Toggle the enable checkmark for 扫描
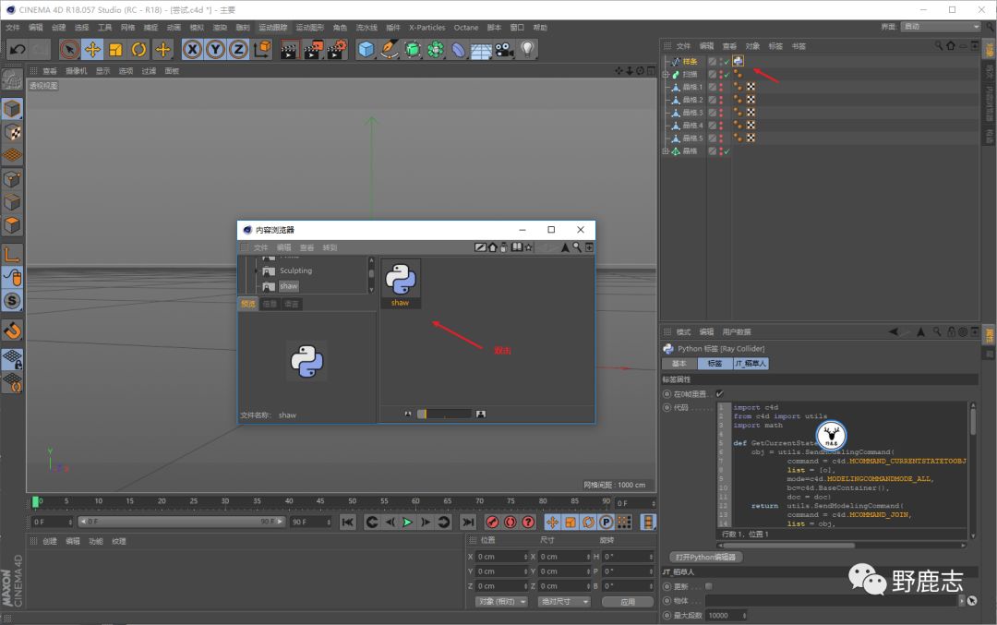 [x=727, y=75]
